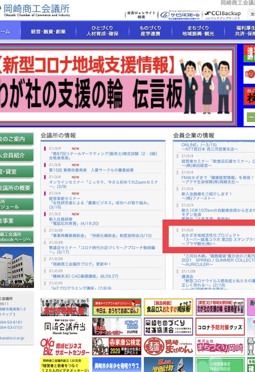The image size is (255, 372).
Task: Click the 会員Webサイト検索 link
Action: tap(141, 15)
